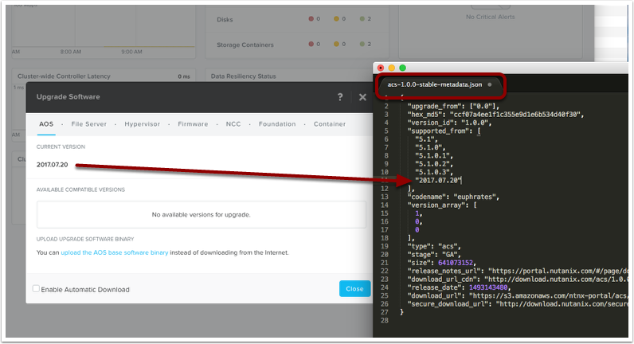The image size is (634, 344).
Task: Go to the NCC tab
Action: 233,124
